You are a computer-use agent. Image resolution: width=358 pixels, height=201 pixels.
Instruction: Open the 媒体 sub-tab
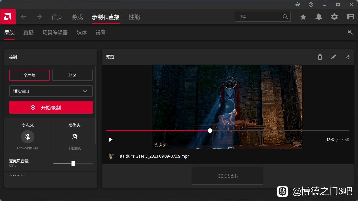pos(82,33)
